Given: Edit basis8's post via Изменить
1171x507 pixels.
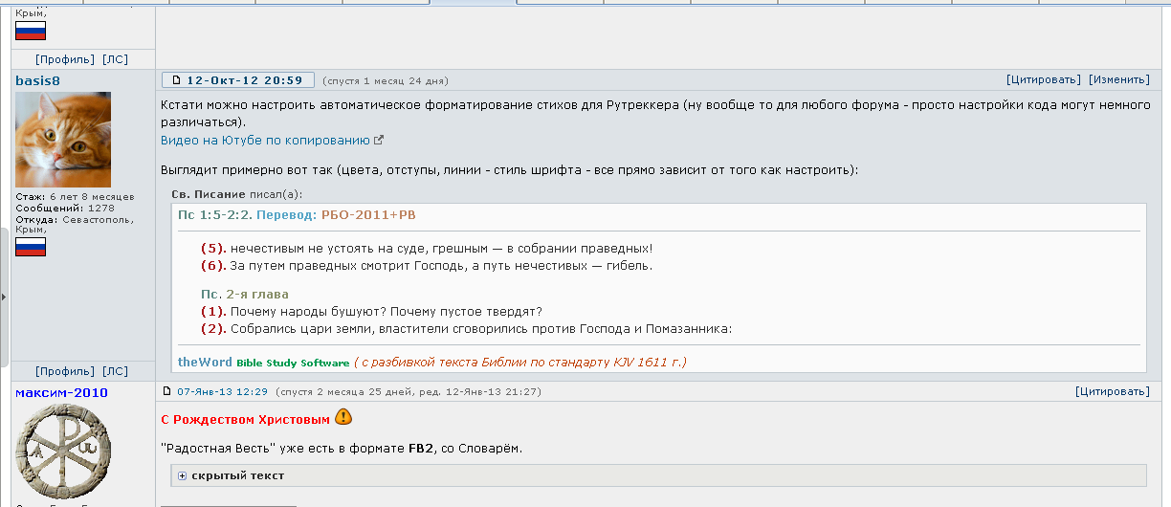Looking at the screenshot, I should (x=1118, y=79).
